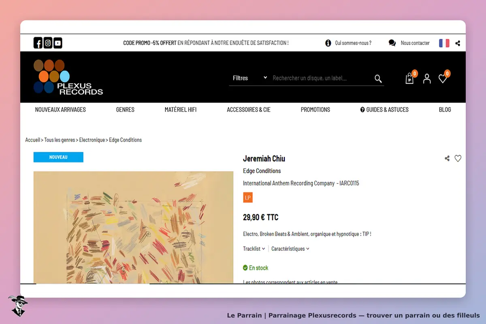This screenshot has height=324, width=486.
Task: Open the Promotions menu
Action: pyautogui.click(x=315, y=109)
